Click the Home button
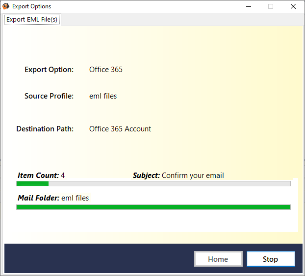The height and width of the screenshot is (276, 305). click(218, 259)
